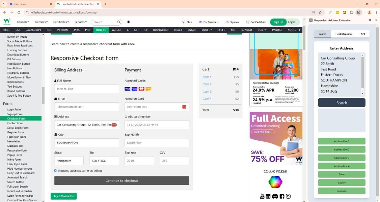This screenshot has height=202, width=380.
Task: Open the Instagram social icon
Action: tap(288, 196)
